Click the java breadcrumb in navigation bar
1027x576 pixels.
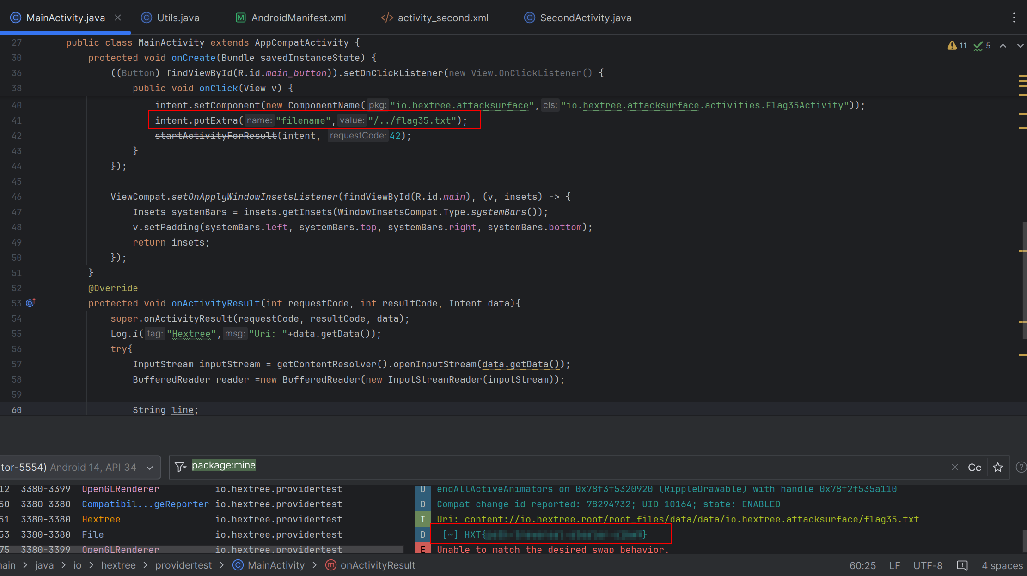pos(44,565)
